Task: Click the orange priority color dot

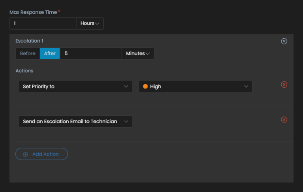Action: (145, 87)
